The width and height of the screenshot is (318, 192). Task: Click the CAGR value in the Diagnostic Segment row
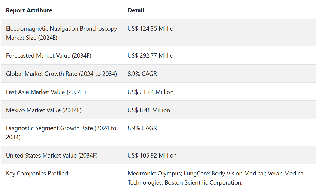(x=142, y=128)
